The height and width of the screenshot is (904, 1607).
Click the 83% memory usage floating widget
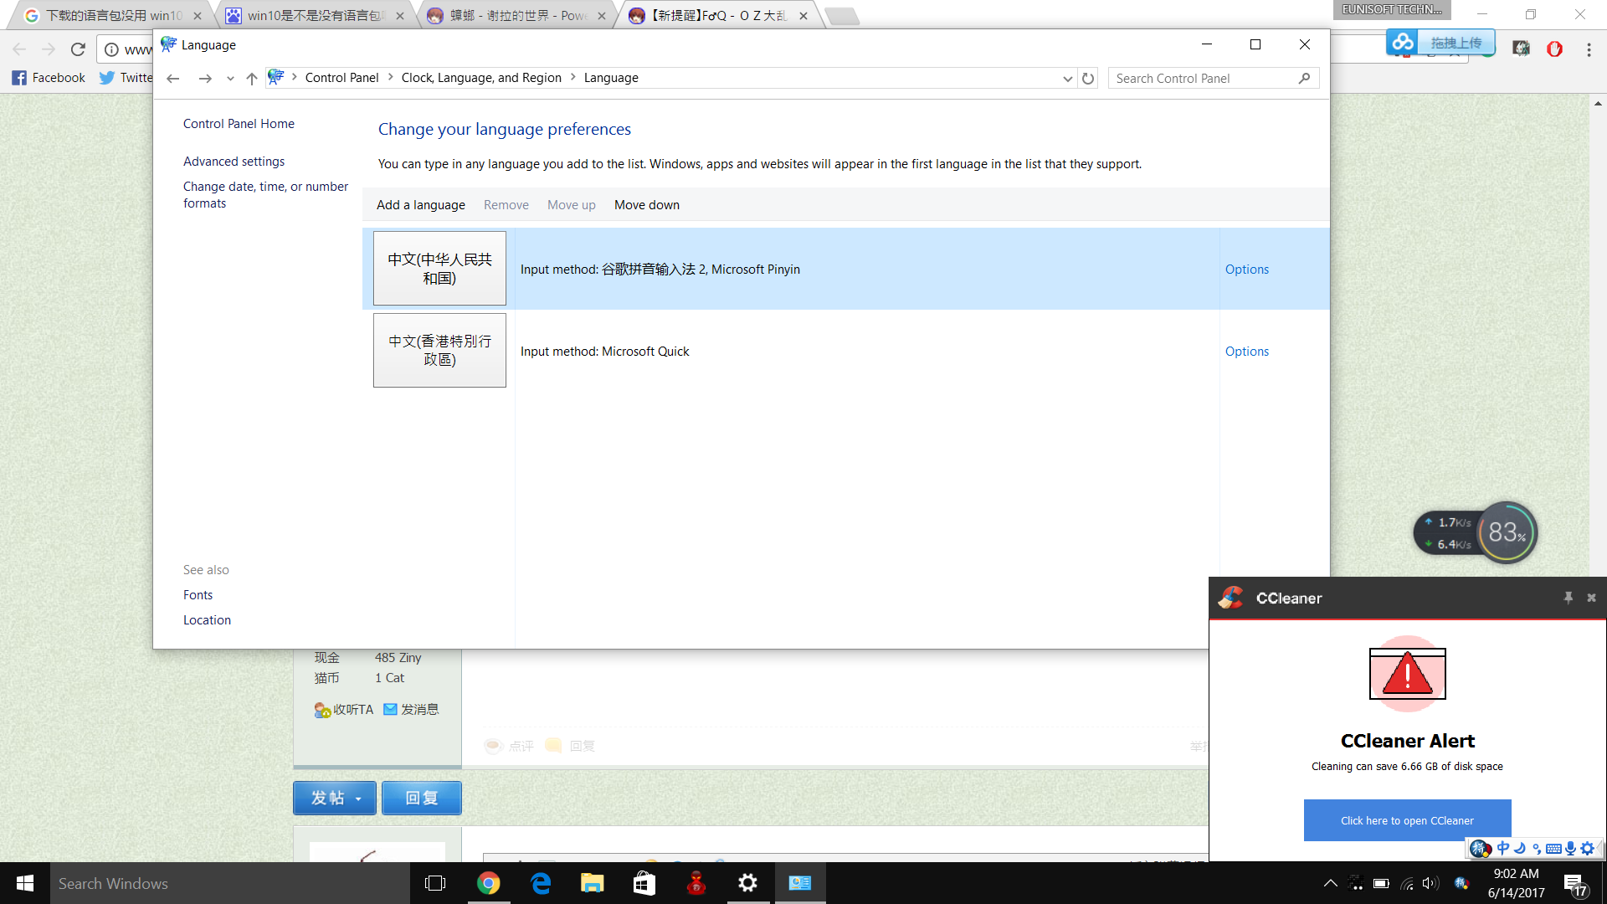coord(1507,532)
